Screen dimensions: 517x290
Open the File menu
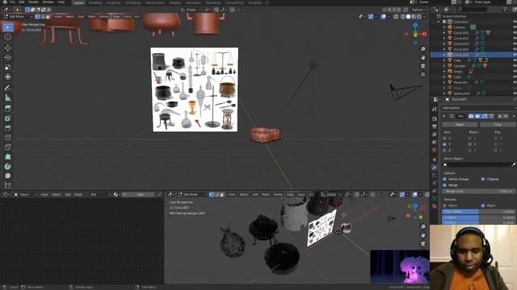[x=12, y=2]
